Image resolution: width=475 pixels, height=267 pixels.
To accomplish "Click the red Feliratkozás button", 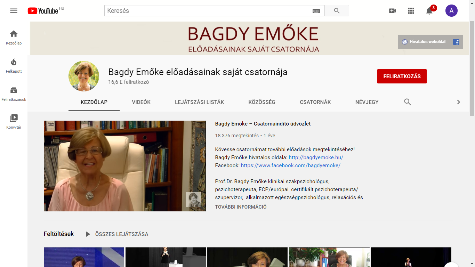I will click(402, 76).
